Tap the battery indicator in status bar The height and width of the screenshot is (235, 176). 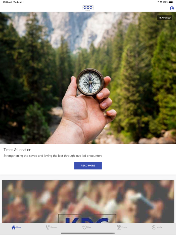171,2
